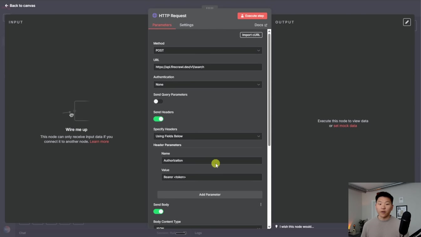
Task: Open the Logs tab at the bottom
Action: (x=198, y=233)
